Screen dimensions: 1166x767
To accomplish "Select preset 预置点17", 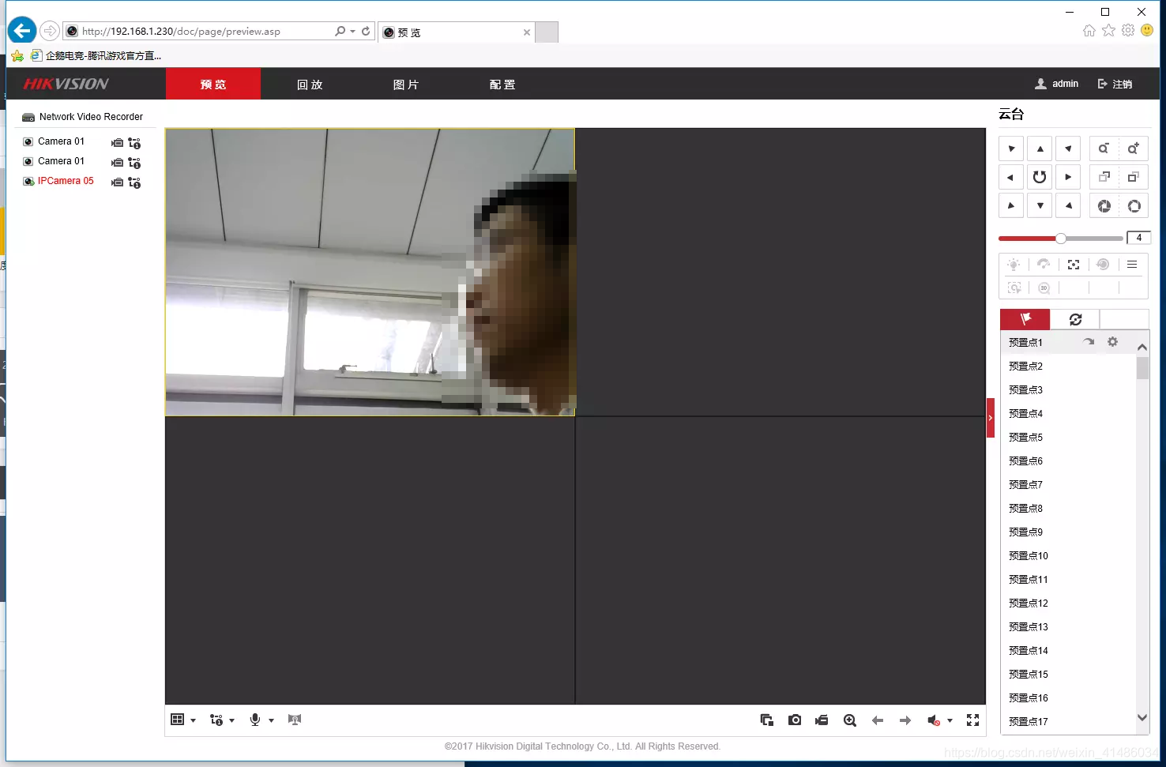I will click(x=1068, y=721).
